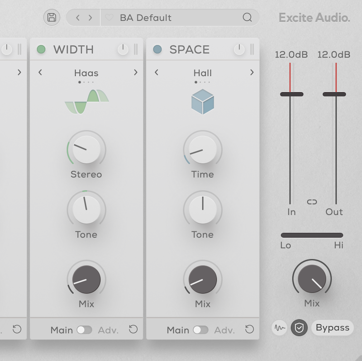Toggle the SPACE module power indicator
The width and height of the screenshot is (362, 361).
(x=157, y=49)
